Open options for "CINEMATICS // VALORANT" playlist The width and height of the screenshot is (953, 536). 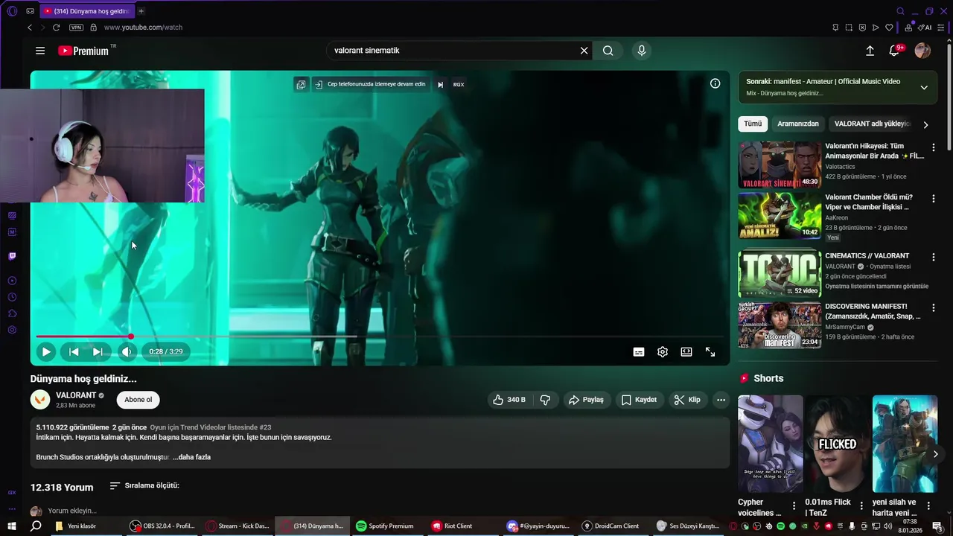[x=933, y=257]
